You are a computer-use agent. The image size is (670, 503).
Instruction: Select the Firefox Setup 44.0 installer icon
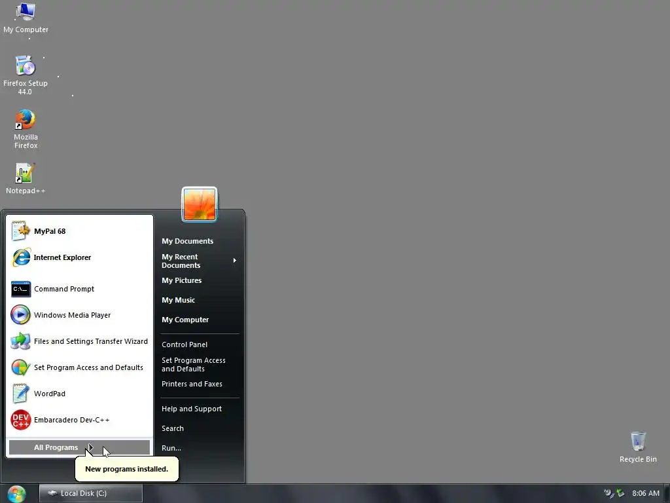click(26, 75)
